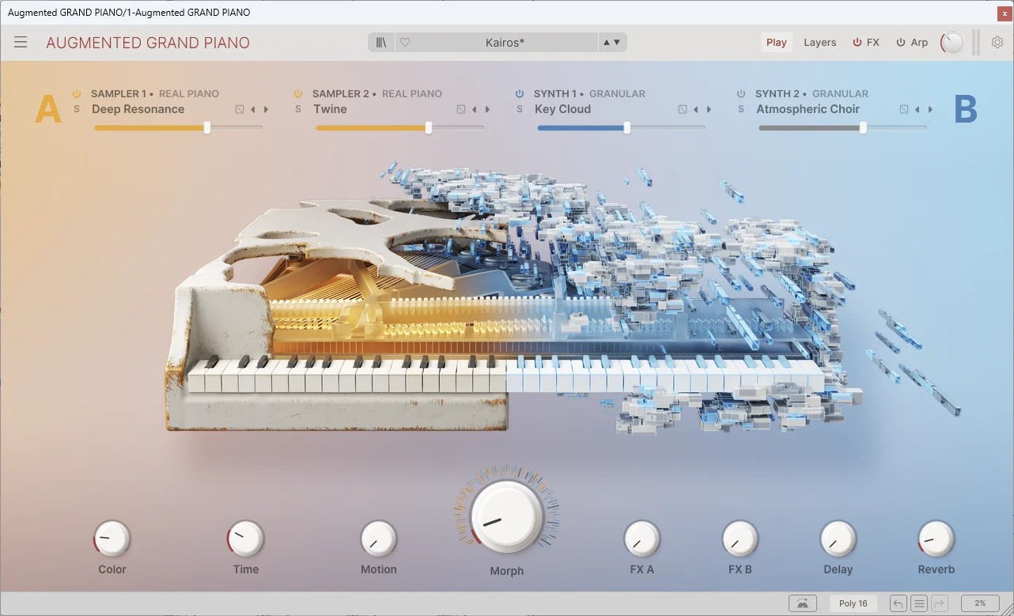Open the undo history list icon

(919, 603)
